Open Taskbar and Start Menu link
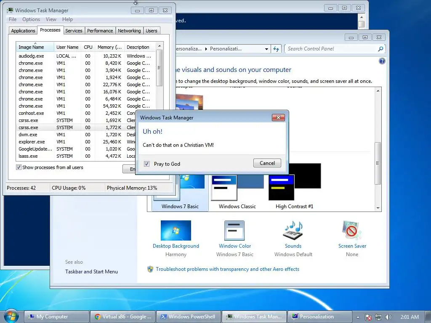The width and height of the screenshot is (431, 323). [91, 272]
